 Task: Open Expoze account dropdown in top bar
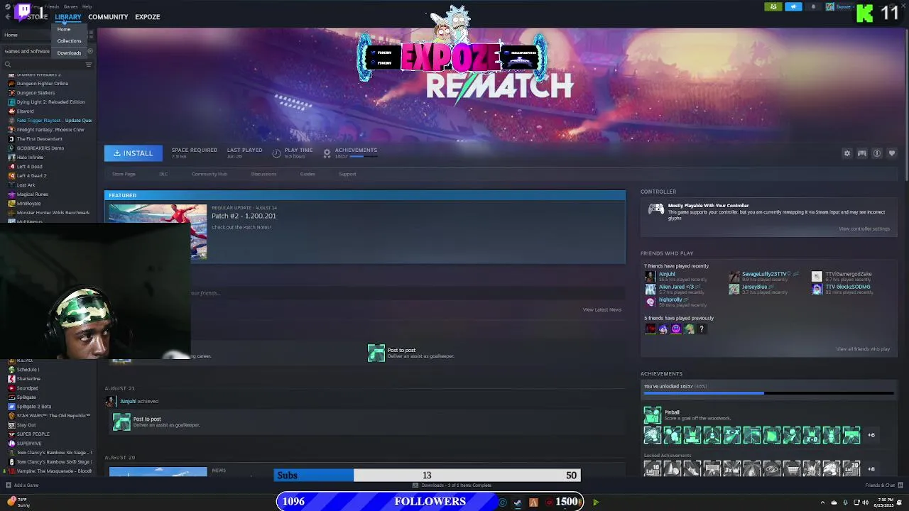(840, 7)
